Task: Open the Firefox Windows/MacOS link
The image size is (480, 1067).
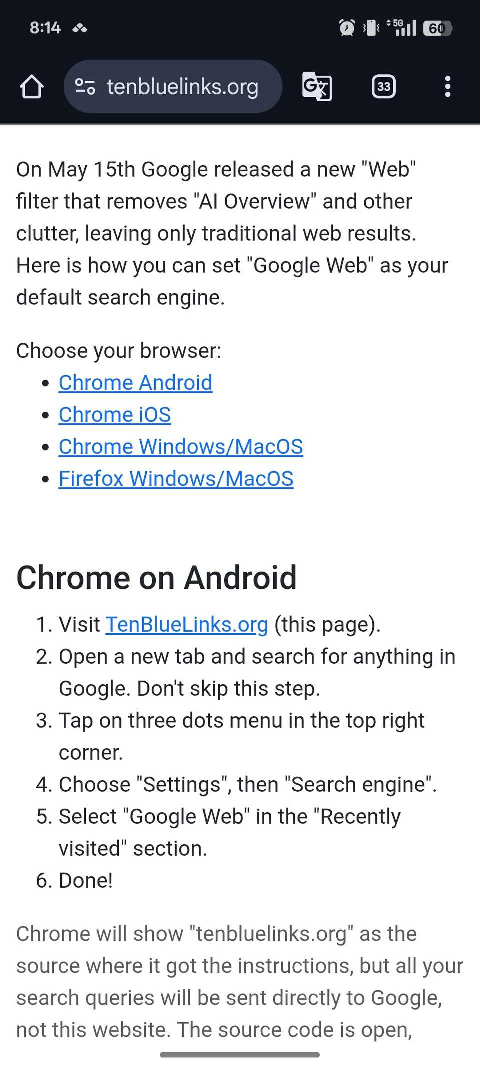Action: tap(176, 478)
